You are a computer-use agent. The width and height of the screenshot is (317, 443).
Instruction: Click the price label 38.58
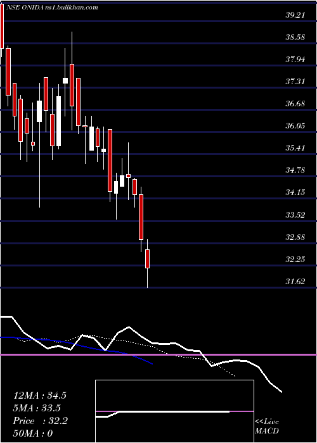295,37
